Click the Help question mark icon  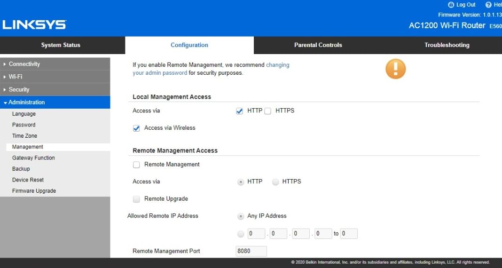488,5
